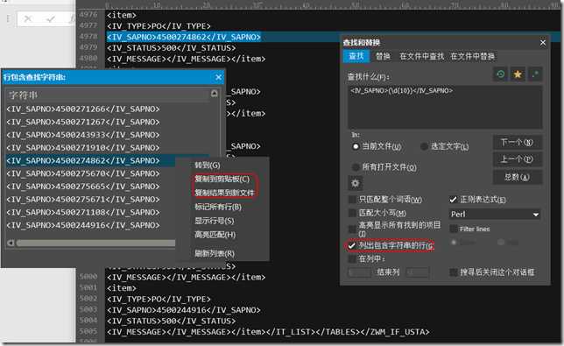Click editor line <IV_STATUS>500</IV_STATUS> at 4979
564x346 pixels.
[x=172, y=48]
